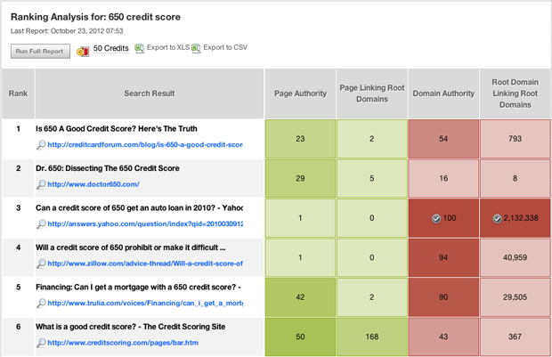
Task: Export the report to CSV
Action: pos(225,47)
